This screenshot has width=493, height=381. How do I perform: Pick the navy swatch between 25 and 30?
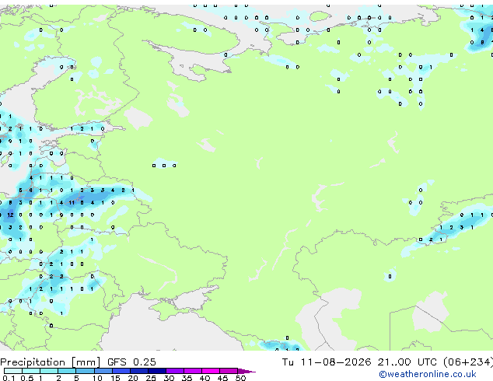[x=157, y=371]
